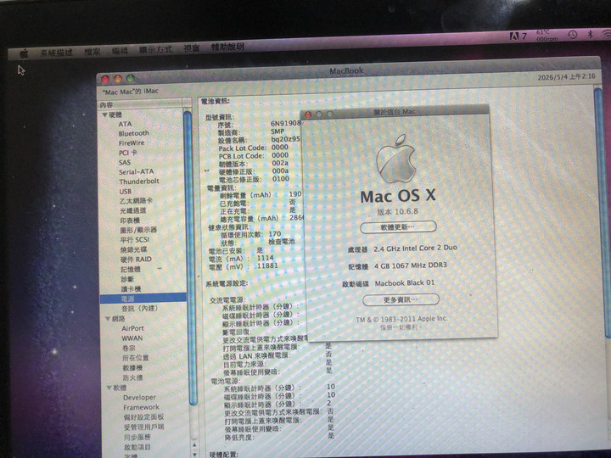The height and width of the screenshot is (458, 611).
Task: Select Serial-ATA in the sidebar
Action: click(x=137, y=171)
